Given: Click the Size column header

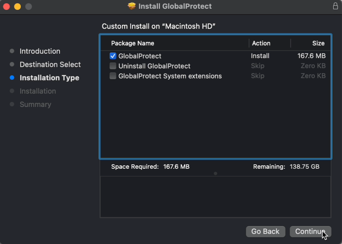Looking at the screenshot, I should click(318, 43).
